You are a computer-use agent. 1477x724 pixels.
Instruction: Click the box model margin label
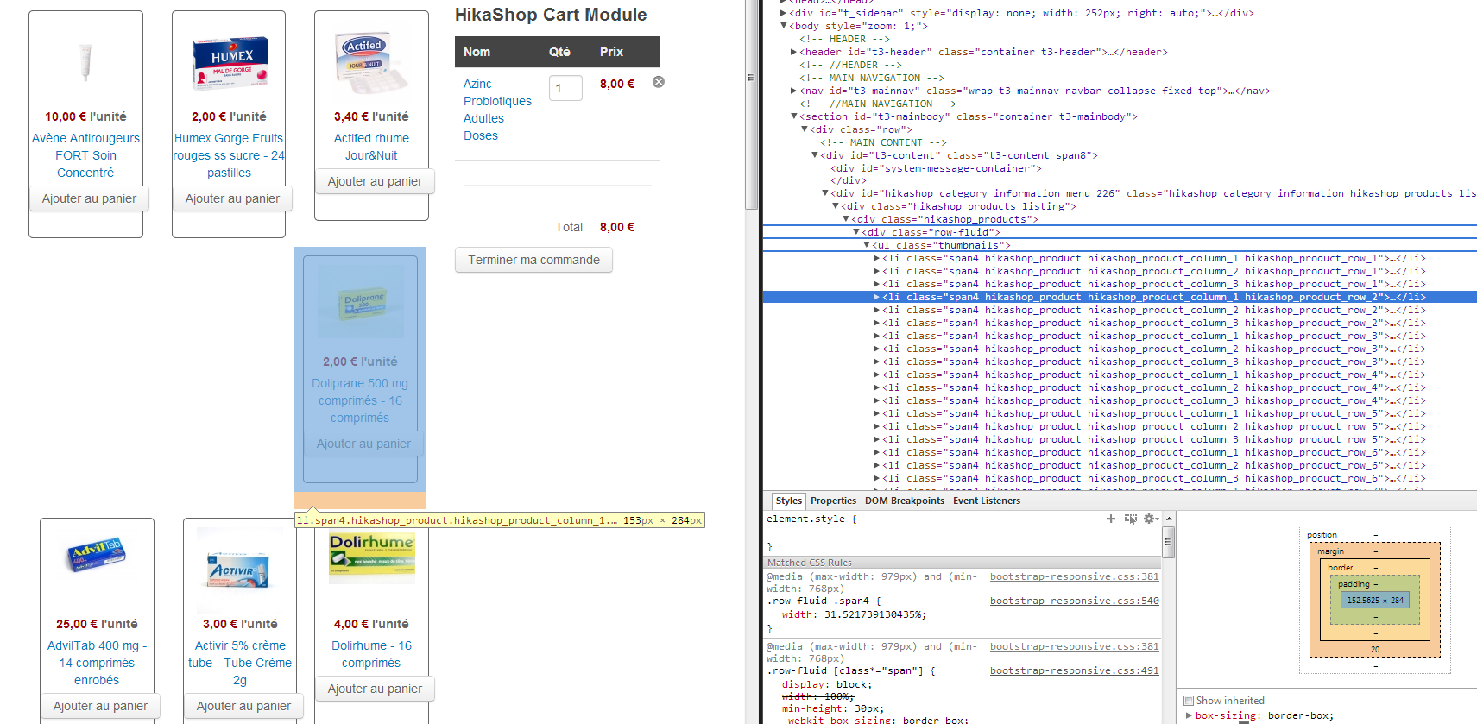tap(1330, 551)
